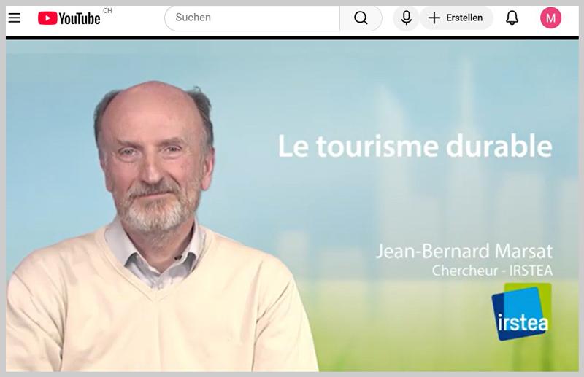This screenshot has height=377, width=584.
Task: Click the irstea logo in the video
Action: tap(522, 312)
